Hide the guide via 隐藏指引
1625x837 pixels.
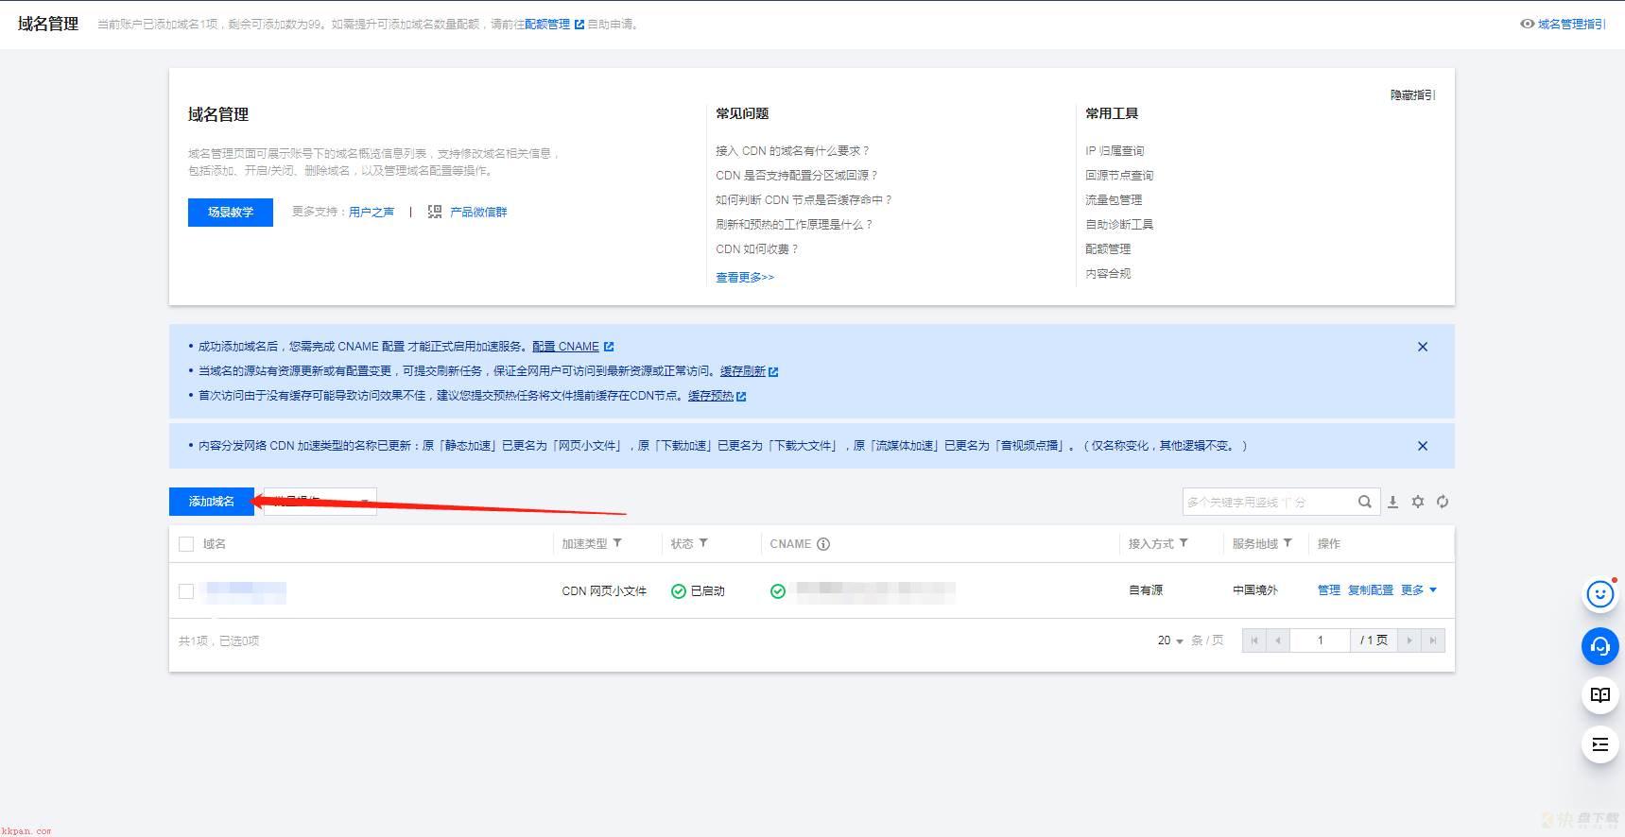(1412, 95)
